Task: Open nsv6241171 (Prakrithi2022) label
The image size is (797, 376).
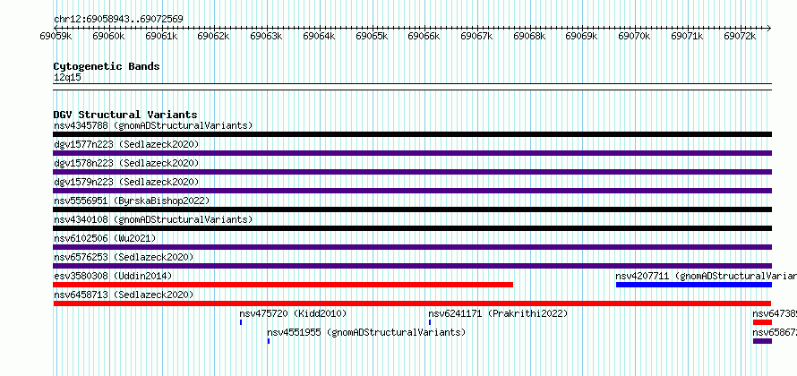Action: coord(498,313)
